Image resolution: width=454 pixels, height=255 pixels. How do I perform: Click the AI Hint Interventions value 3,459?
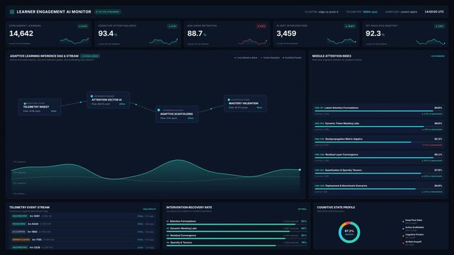[286, 33]
